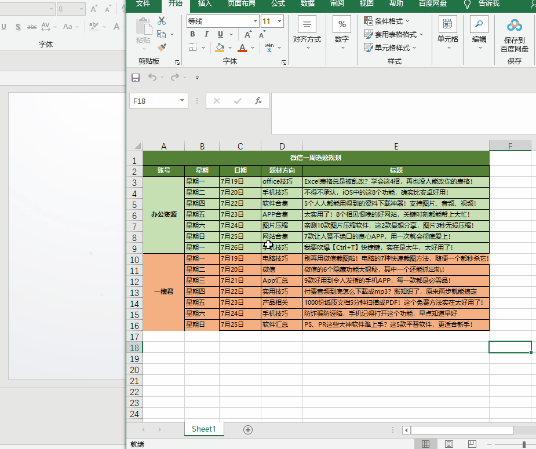This screenshot has width=536, height=449.
Task: Switch to the 页面布局 tab
Action: pyautogui.click(x=241, y=3)
